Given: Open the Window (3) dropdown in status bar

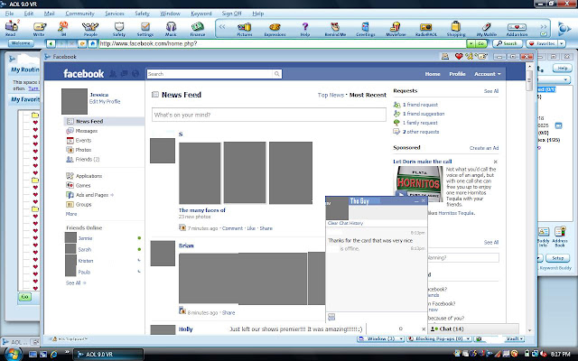Looking at the screenshot, I should pos(381,338).
